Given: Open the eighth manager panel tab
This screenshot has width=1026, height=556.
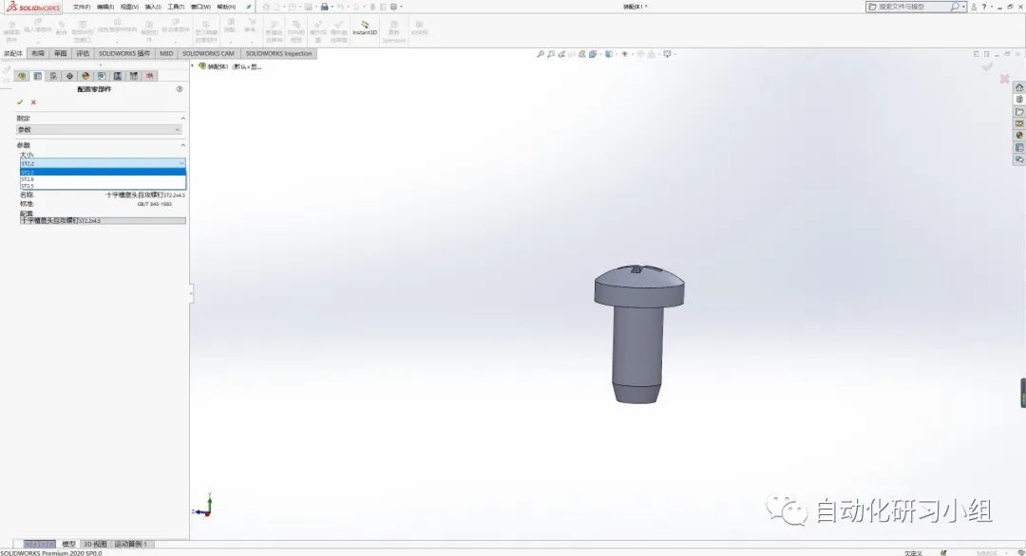Looking at the screenshot, I should 134,76.
